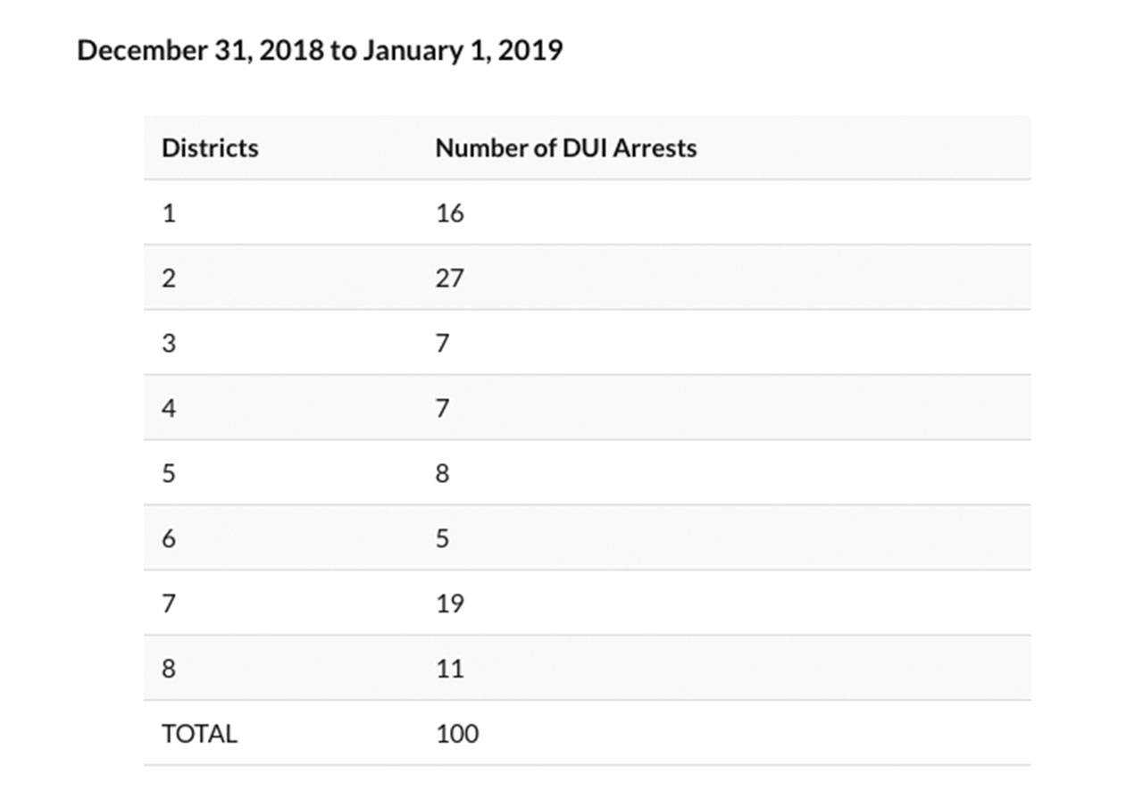
Task: Click the Districts column header
Action: pos(210,147)
